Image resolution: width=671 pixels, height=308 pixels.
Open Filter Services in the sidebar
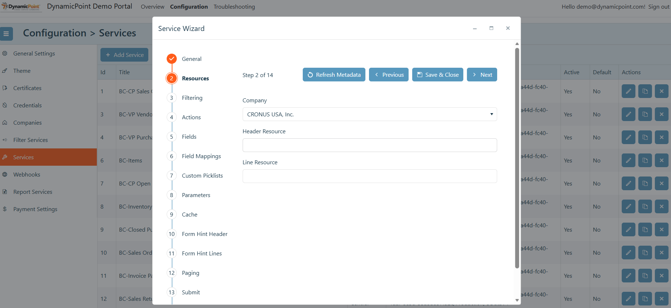tap(30, 140)
